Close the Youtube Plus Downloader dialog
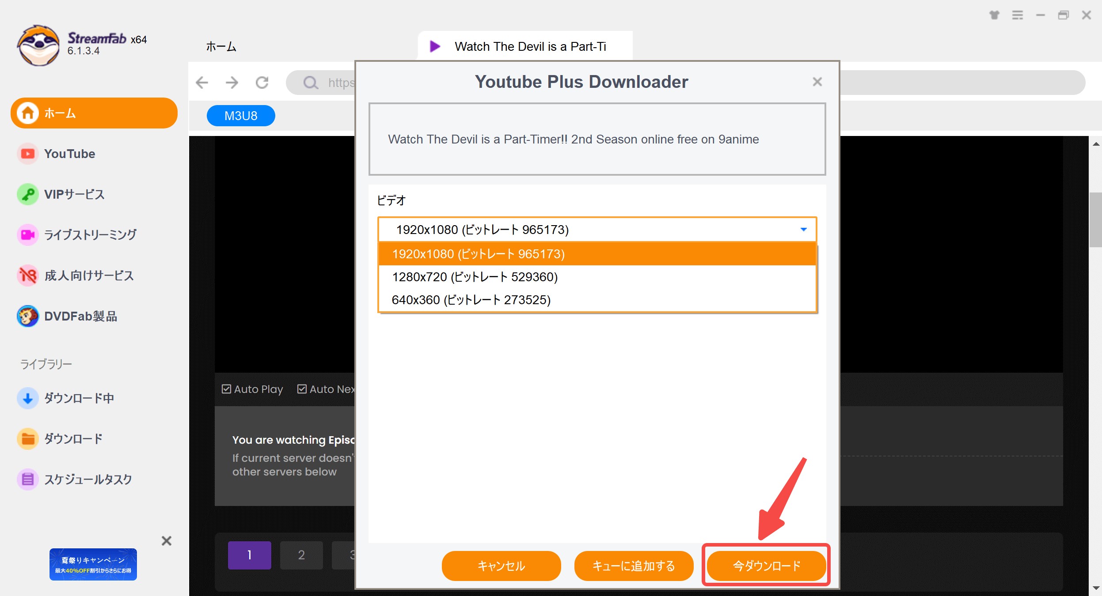The image size is (1102, 596). point(817,82)
